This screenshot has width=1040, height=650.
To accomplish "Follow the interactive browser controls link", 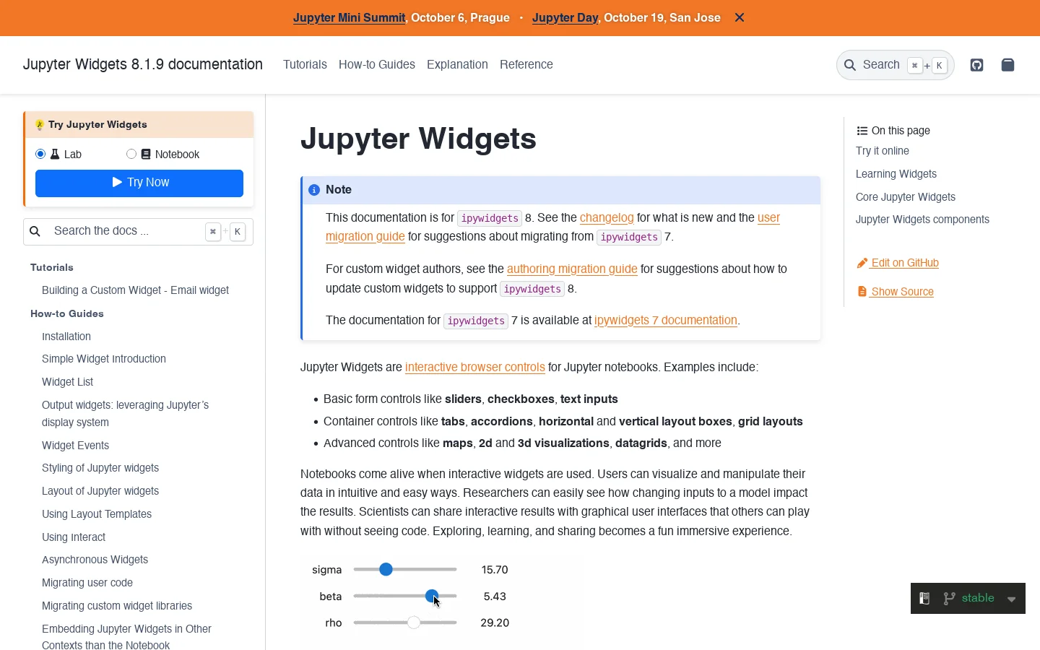I will (475, 367).
